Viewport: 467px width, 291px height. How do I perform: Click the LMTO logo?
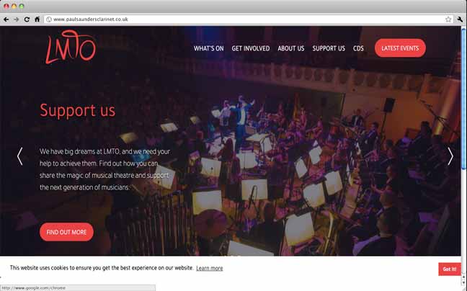[x=71, y=47]
